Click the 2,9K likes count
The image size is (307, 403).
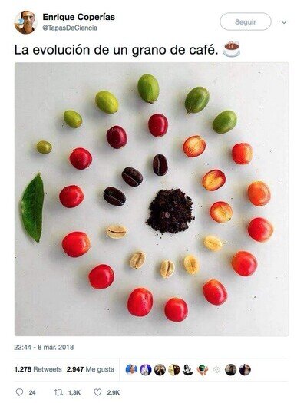click(x=114, y=392)
